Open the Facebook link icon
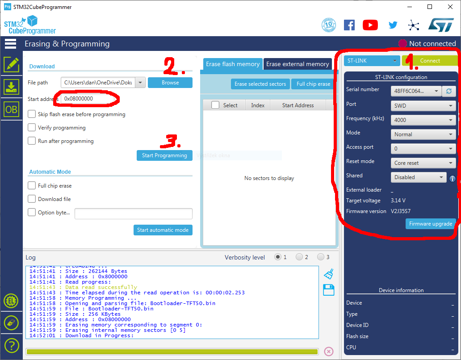The height and width of the screenshot is (360, 461). (349, 25)
